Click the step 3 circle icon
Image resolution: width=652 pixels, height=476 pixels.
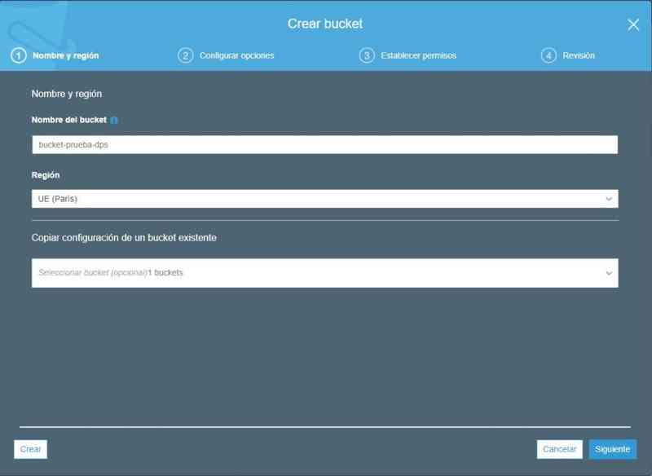[x=367, y=55]
